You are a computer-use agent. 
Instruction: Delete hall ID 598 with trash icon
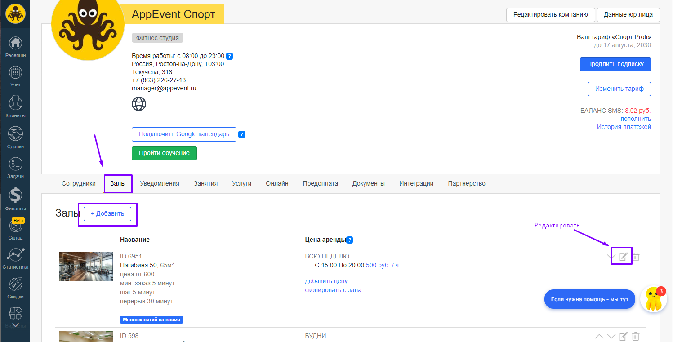tap(636, 336)
